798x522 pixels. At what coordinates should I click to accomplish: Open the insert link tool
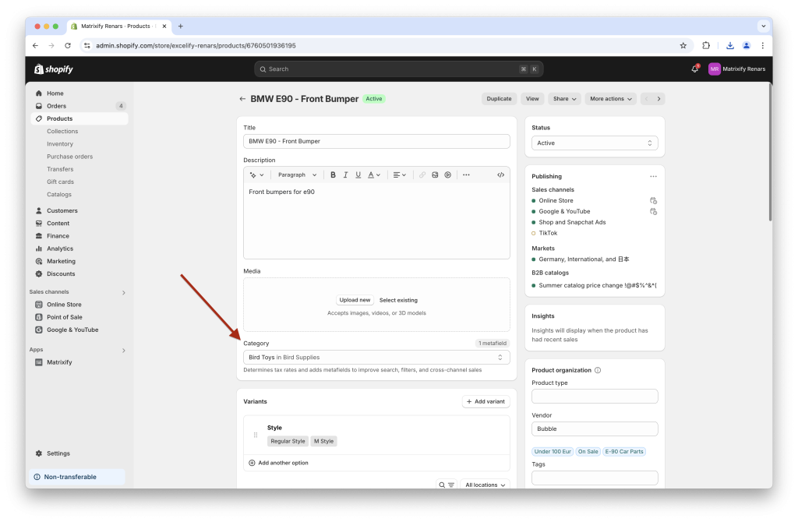tap(422, 175)
